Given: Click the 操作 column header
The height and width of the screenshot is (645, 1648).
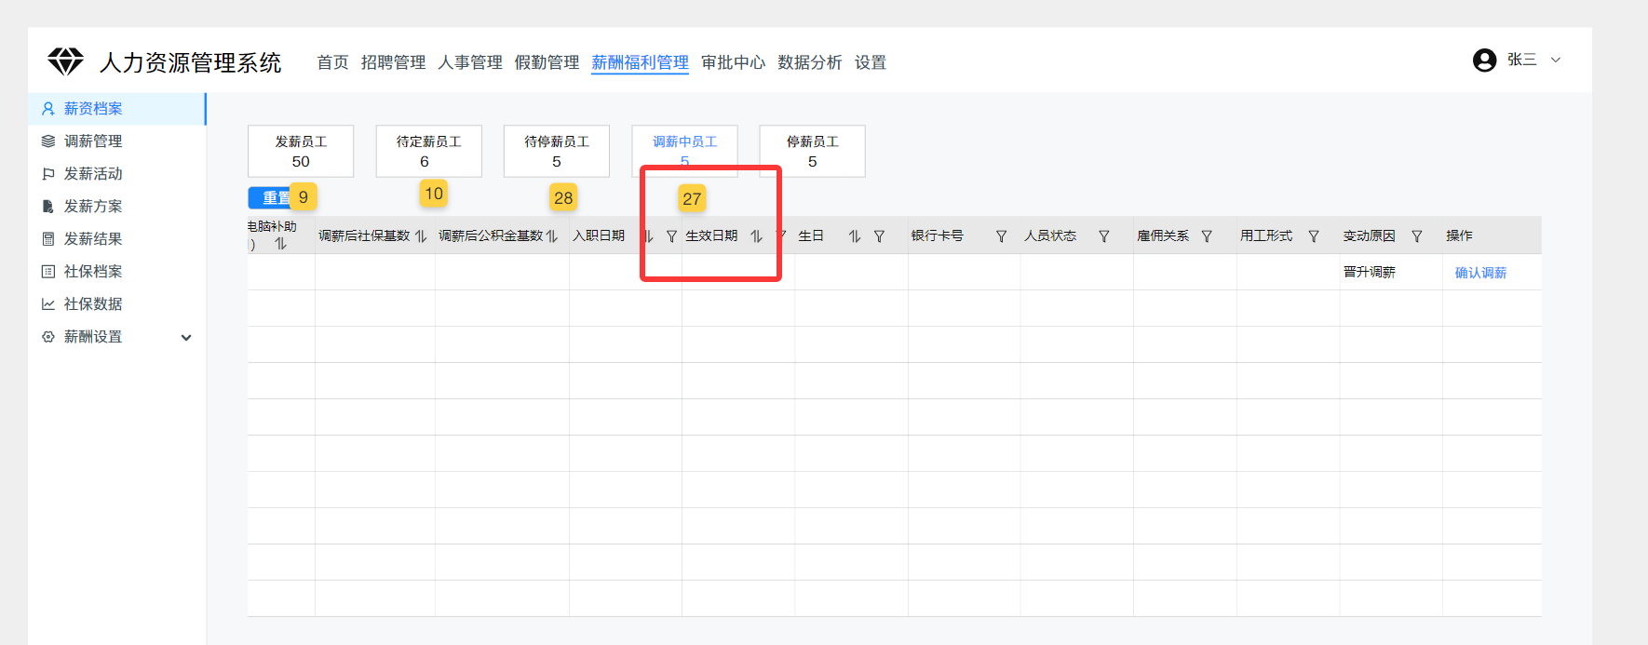Looking at the screenshot, I should click(1459, 235).
